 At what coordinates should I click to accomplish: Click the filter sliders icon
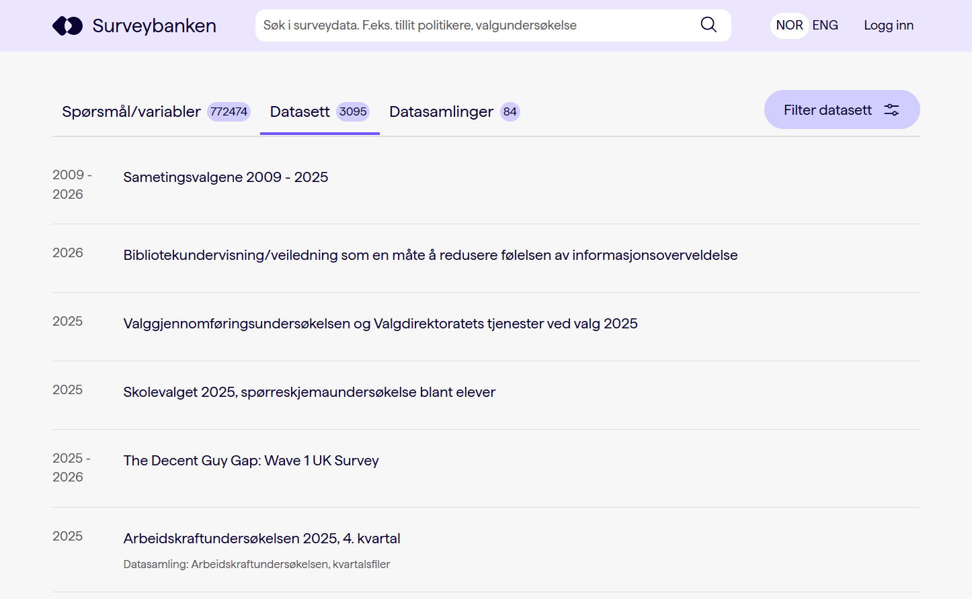pos(891,110)
